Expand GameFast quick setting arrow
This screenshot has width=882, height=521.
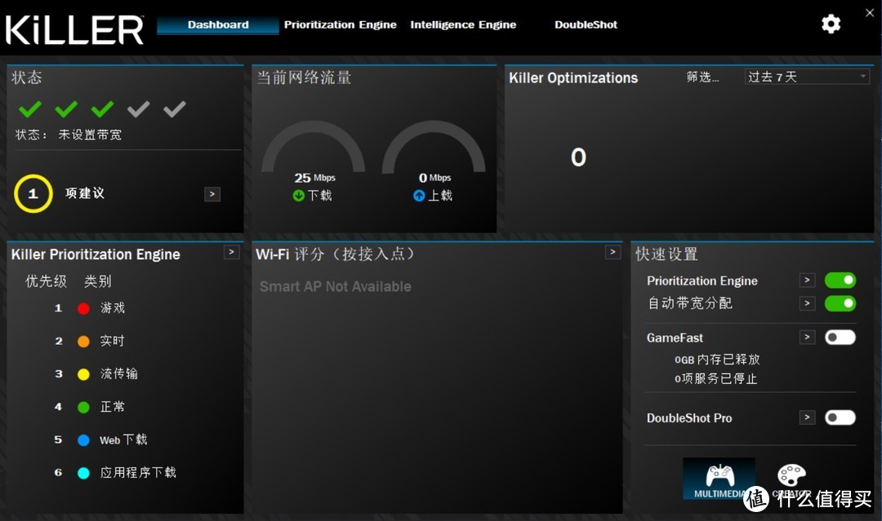coord(807,338)
